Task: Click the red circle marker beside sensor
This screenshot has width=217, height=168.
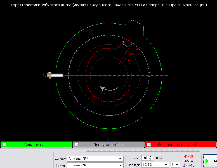Action: point(45,75)
